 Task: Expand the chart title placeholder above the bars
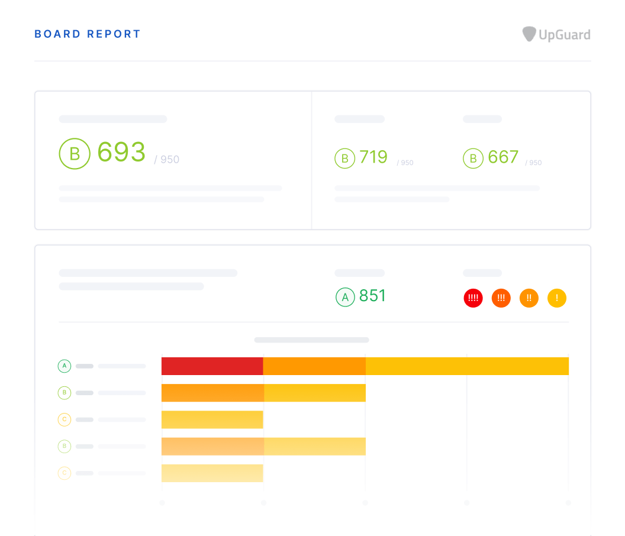(x=312, y=340)
